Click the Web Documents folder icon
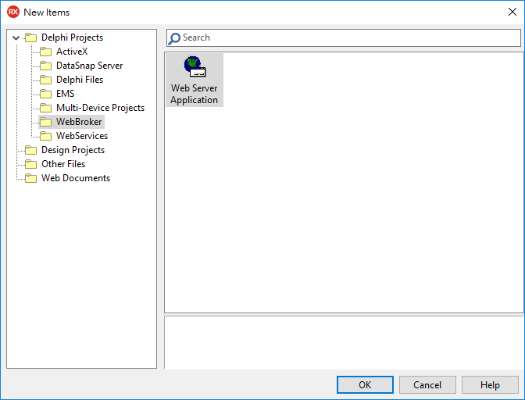Viewport: 525px width, 400px height. click(31, 178)
